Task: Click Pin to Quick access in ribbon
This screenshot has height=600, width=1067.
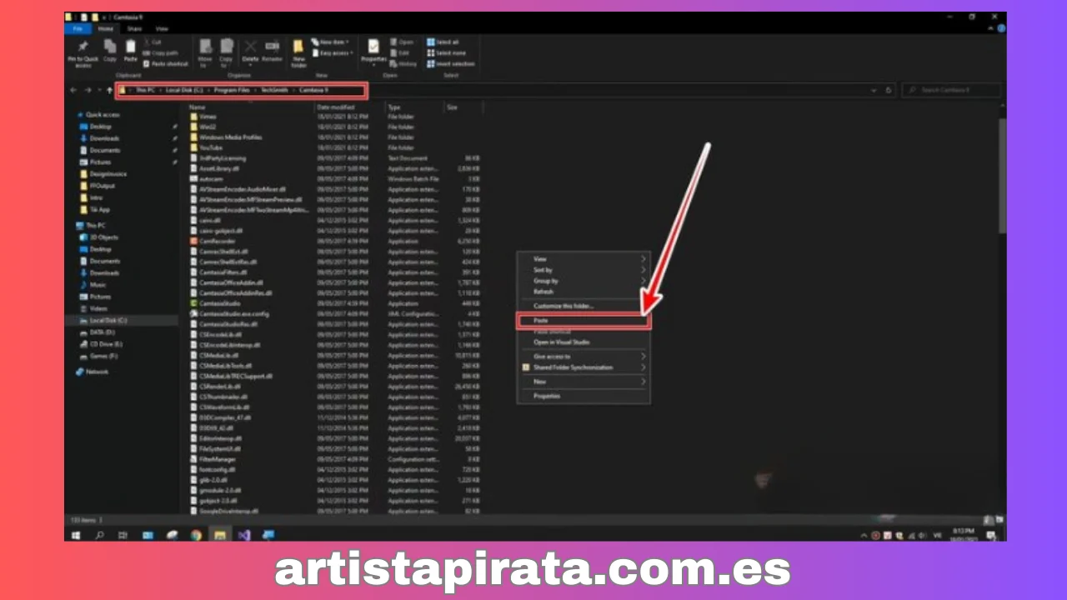Action: (x=83, y=52)
